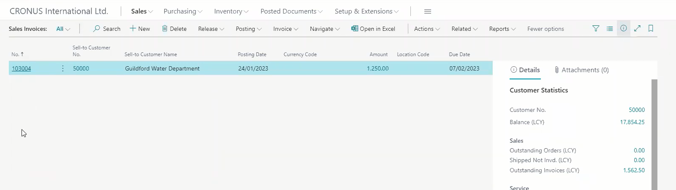Open row options for invoice 103004
This screenshot has width=676, height=190.
(x=63, y=68)
